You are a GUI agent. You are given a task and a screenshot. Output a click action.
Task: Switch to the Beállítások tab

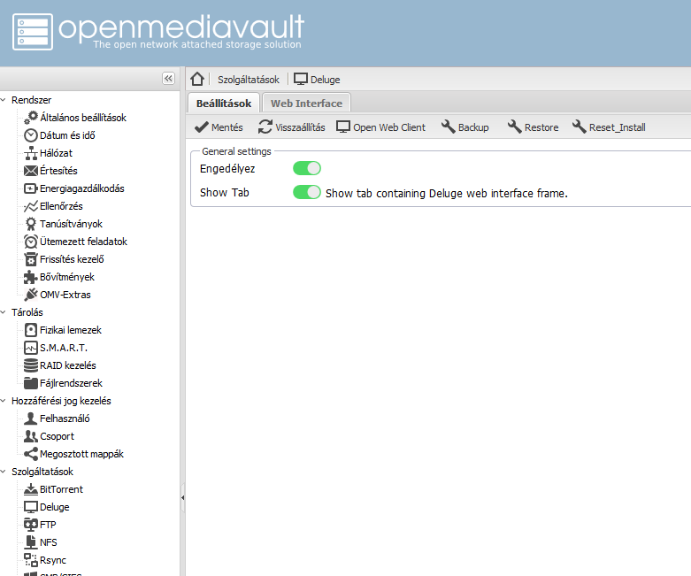tap(224, 104)
